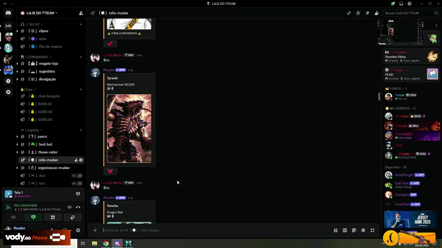Open the Sdk server in sidebar

pyautogui.click(x=8, y=26)
